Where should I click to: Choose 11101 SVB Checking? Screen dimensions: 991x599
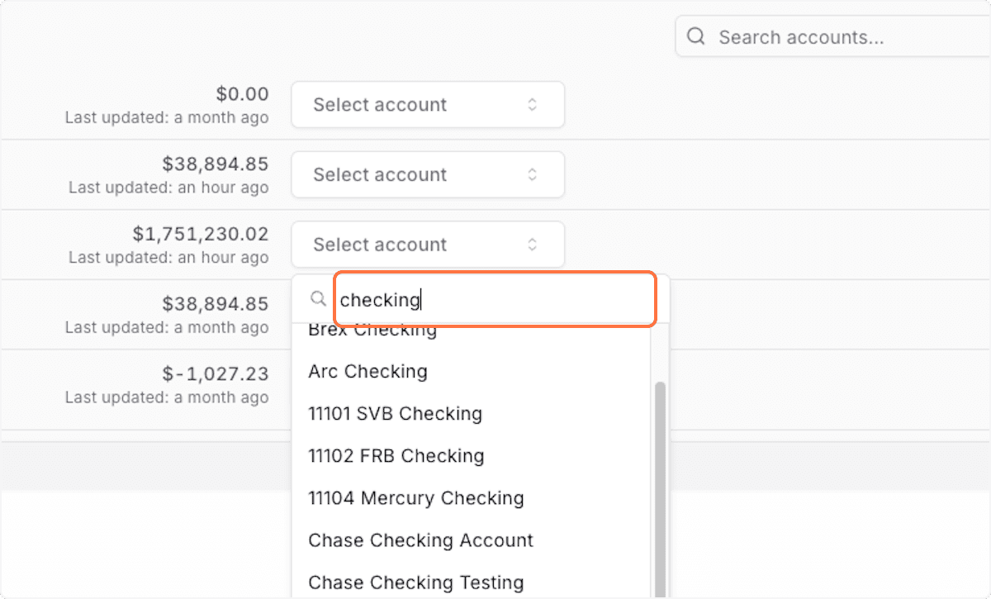coord(395,413)
